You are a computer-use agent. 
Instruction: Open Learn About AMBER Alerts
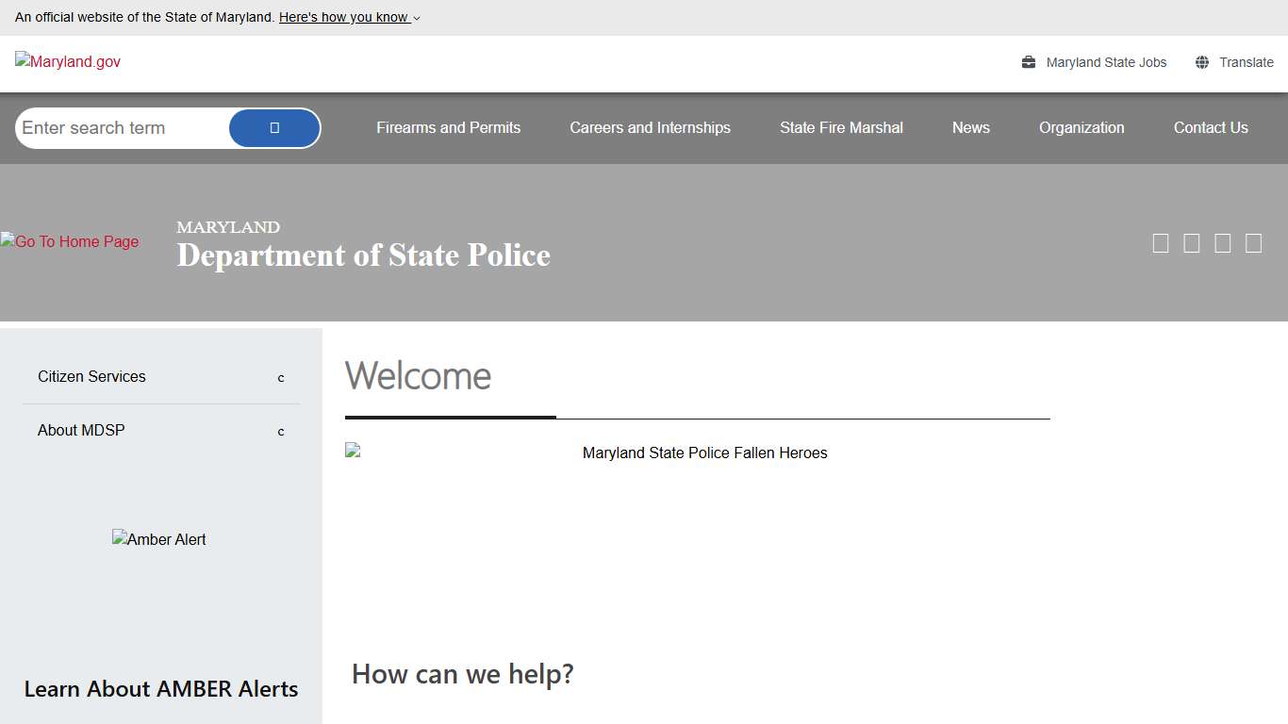coord(160,689)
